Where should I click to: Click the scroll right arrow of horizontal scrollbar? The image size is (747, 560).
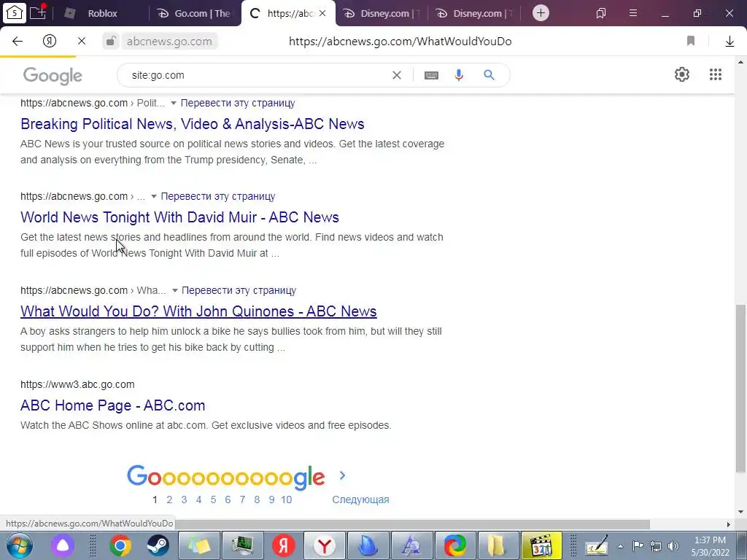(729, 524)
